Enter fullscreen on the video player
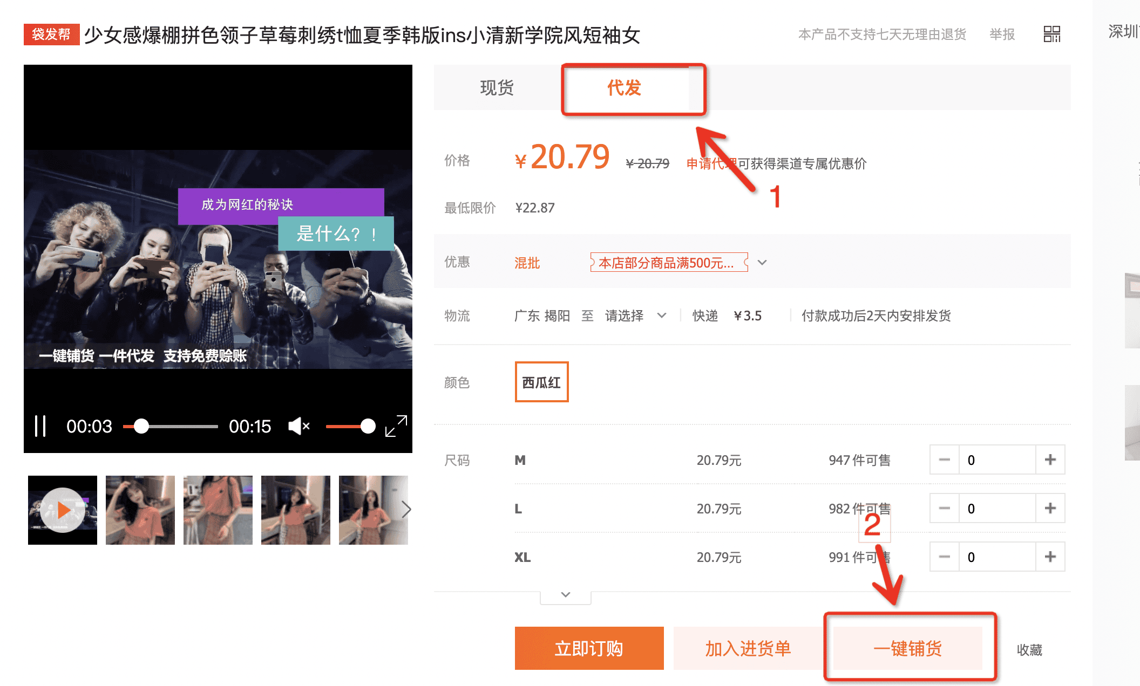1140x686 pixels. (x=396, y=425)
